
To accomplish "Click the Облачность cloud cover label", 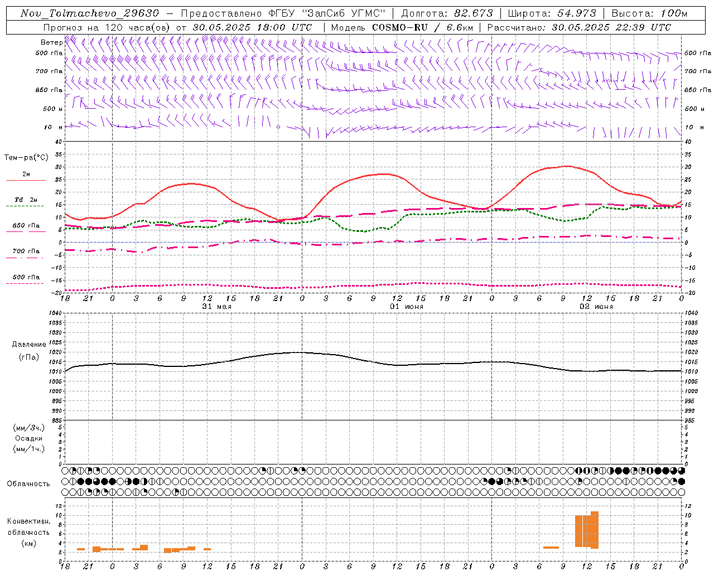I will (x=28, y=484).
